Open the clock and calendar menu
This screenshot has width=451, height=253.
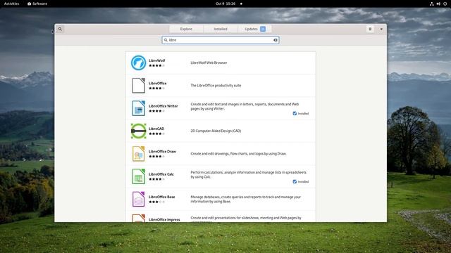pyautogui.click(x=225, y=4)
